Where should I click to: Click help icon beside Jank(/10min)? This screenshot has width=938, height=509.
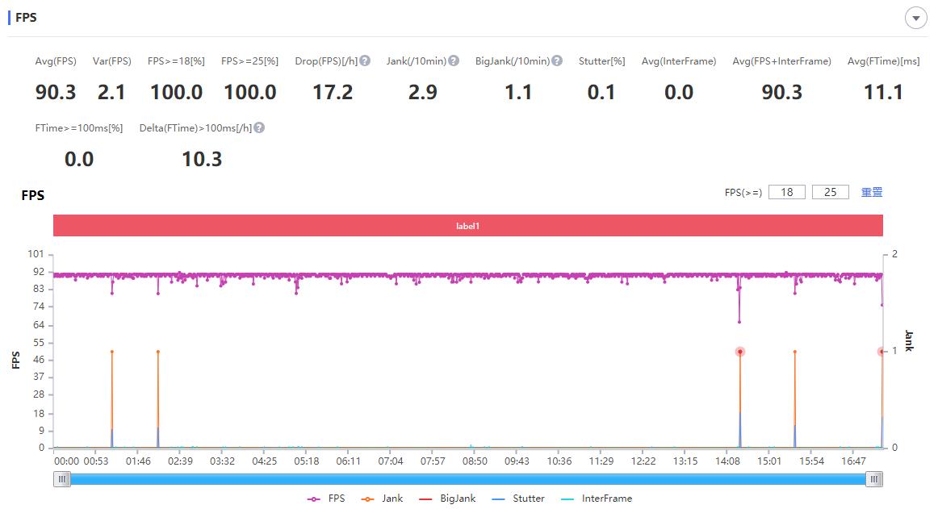454,61
